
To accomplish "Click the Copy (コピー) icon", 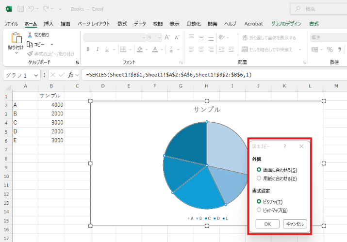I will point(30,44).
